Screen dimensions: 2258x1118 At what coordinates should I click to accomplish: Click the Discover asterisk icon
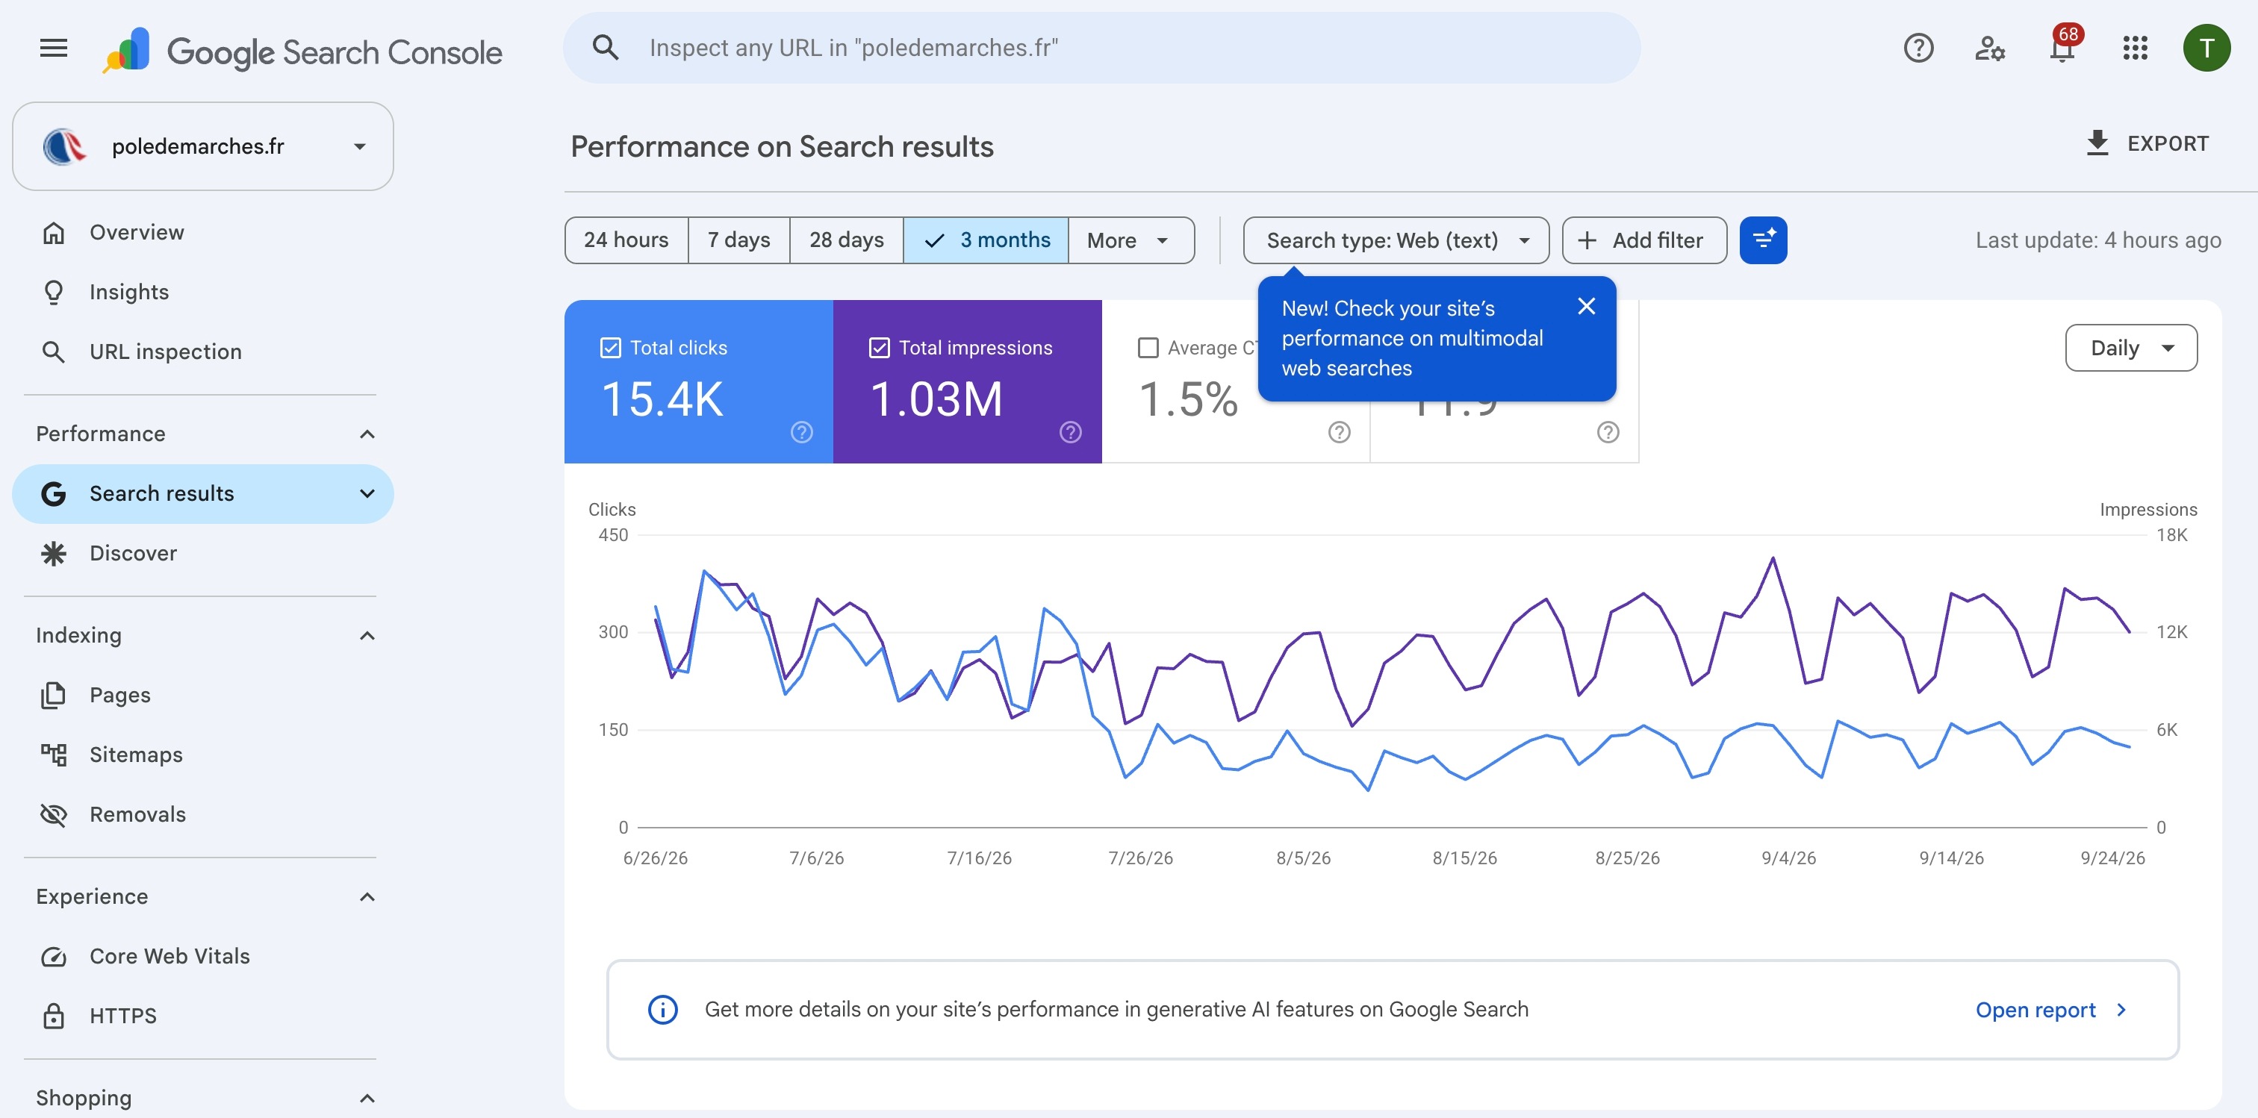54,554
